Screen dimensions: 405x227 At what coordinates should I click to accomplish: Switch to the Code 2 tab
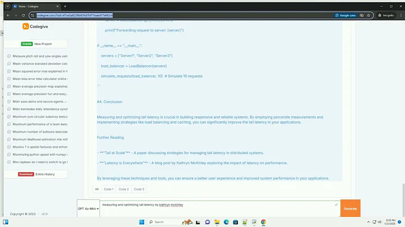123,189
